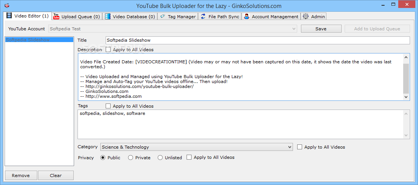
Task: Check Description Apply to All Videos box
Action: [x=108, y=49]
